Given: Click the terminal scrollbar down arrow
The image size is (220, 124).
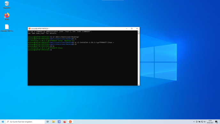Looking at the screenshot, I should (x=139, y=85).
